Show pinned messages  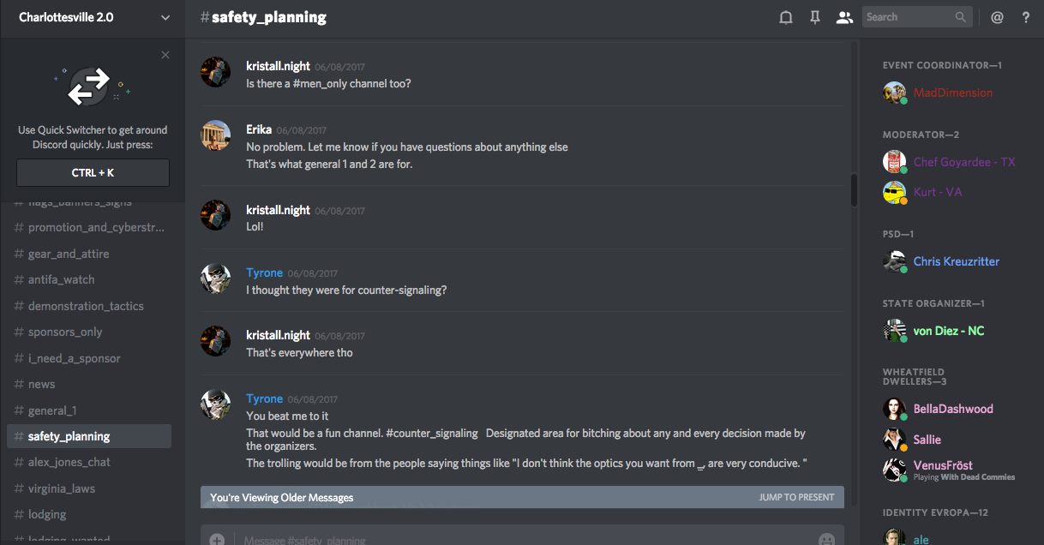click(x=815, y=17)
